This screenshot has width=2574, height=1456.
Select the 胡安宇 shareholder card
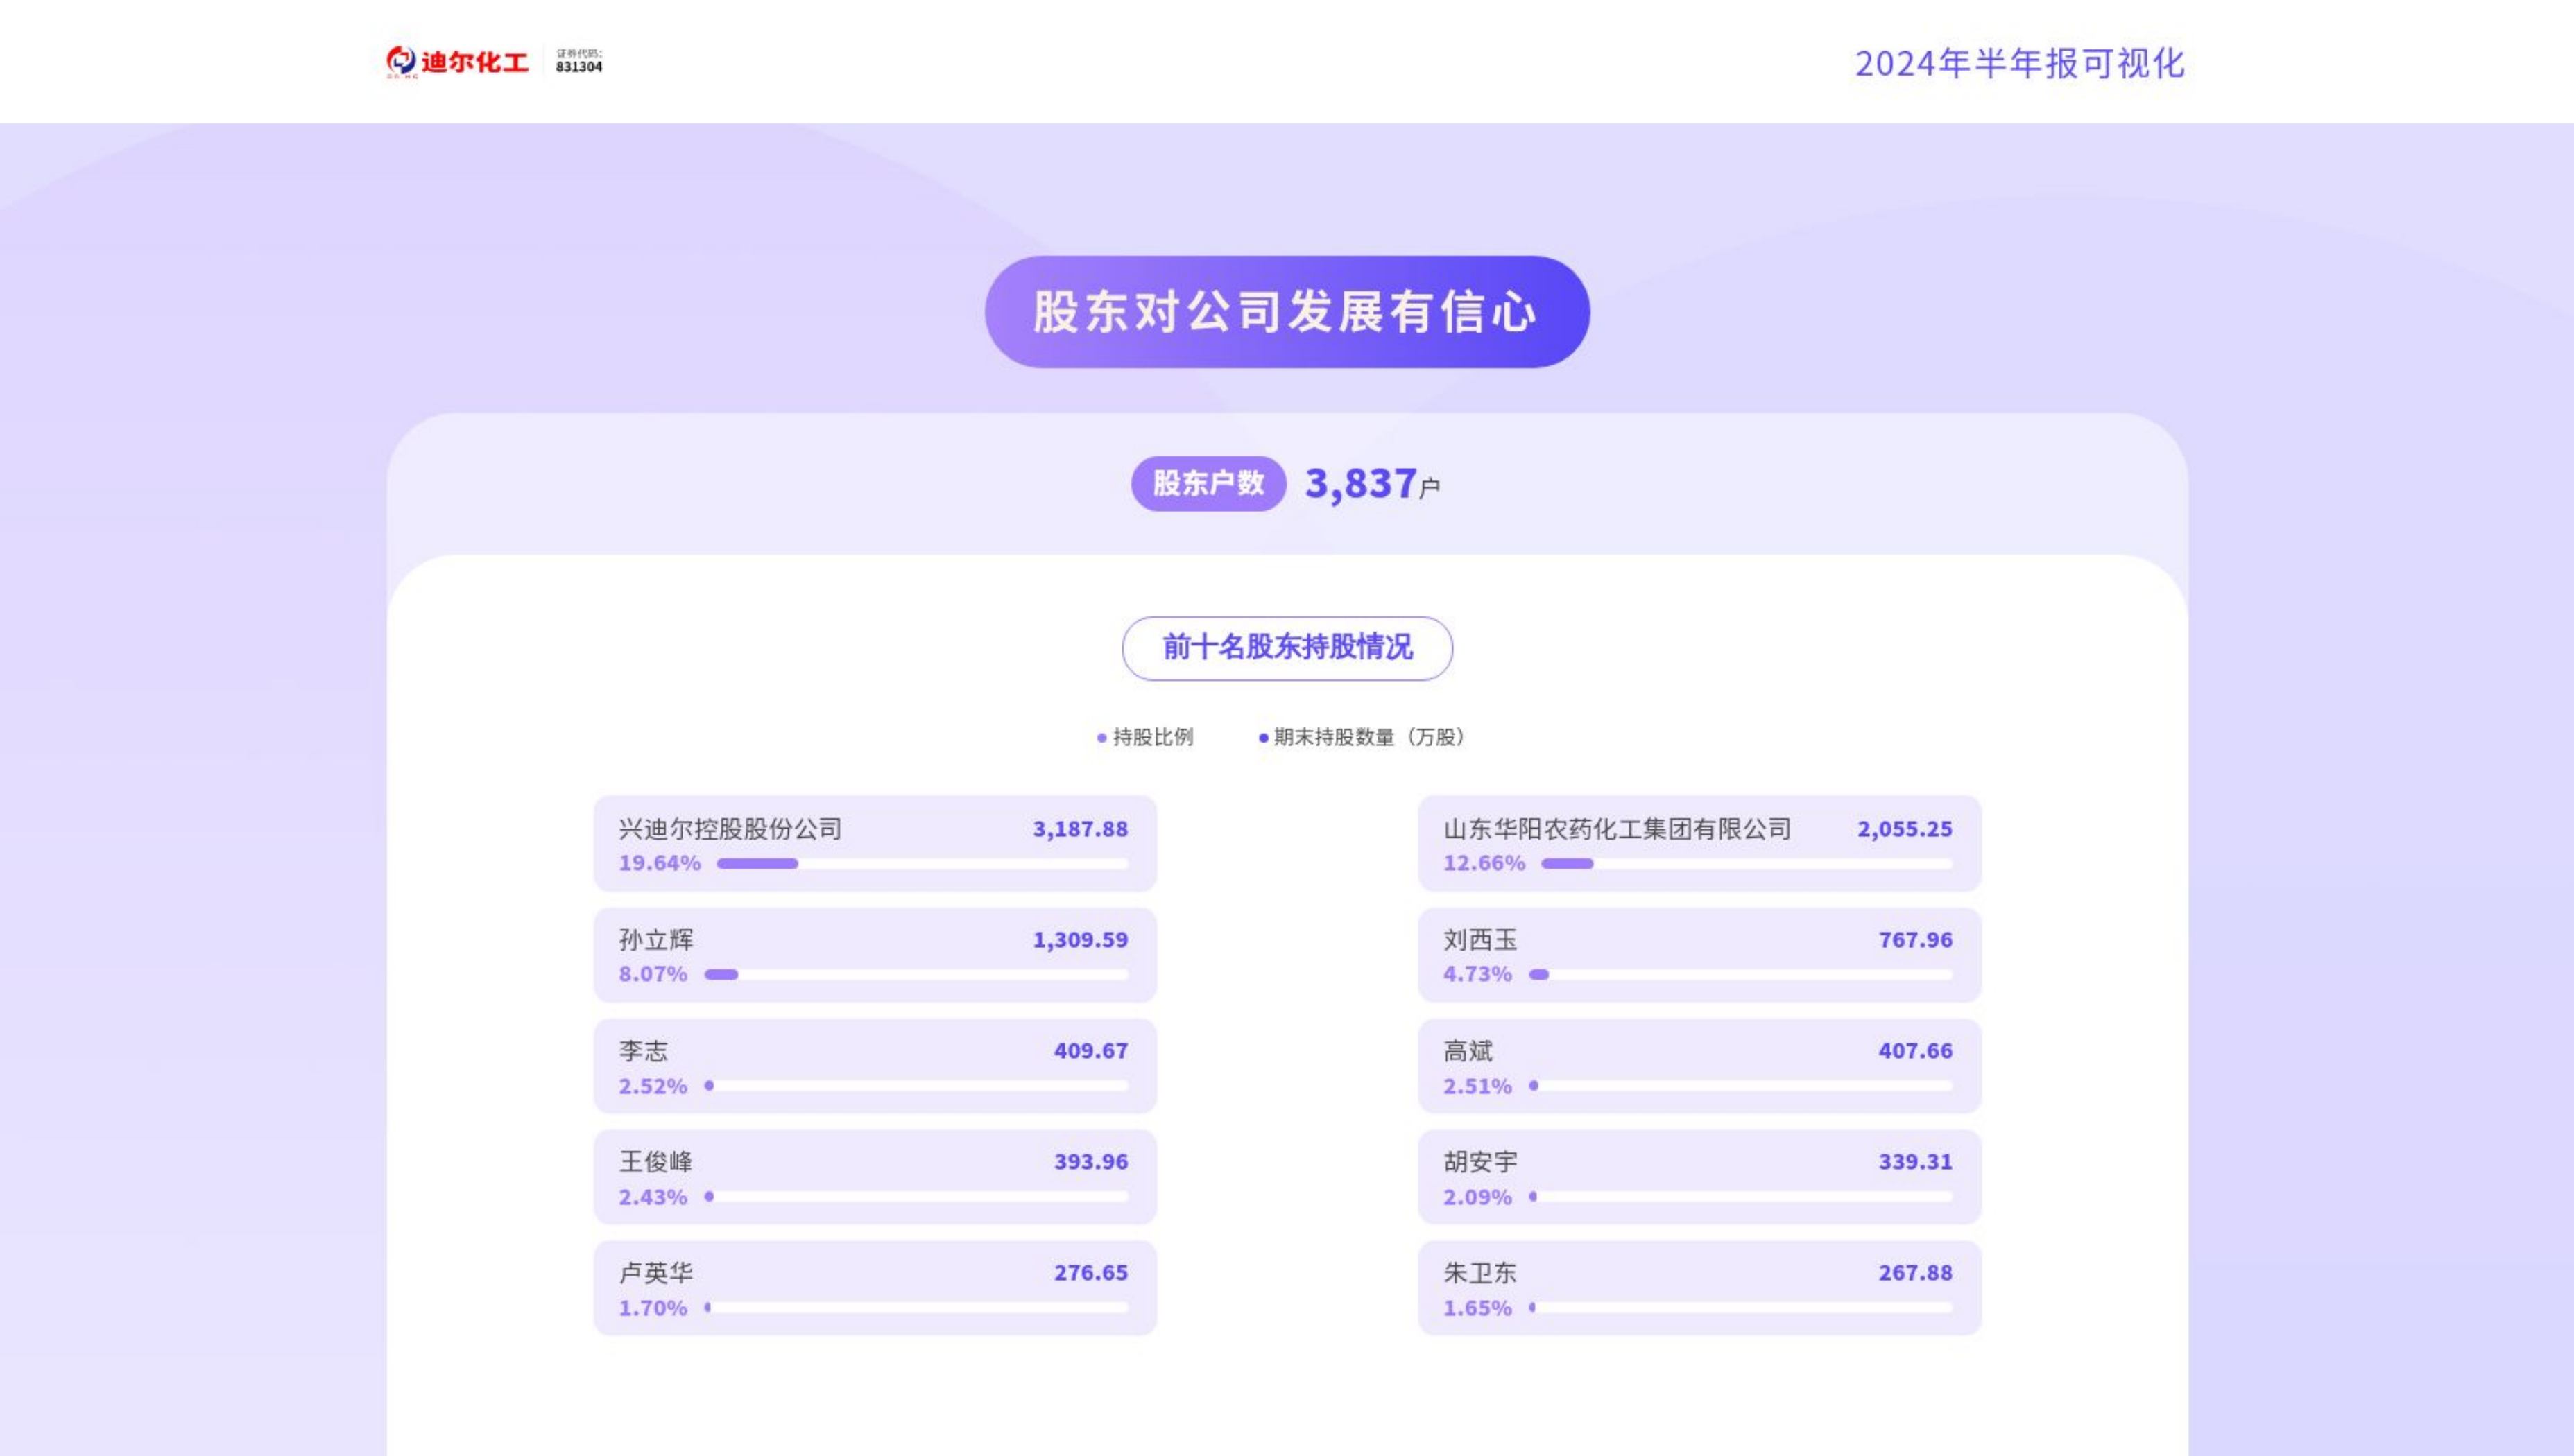[1699, 1177]
